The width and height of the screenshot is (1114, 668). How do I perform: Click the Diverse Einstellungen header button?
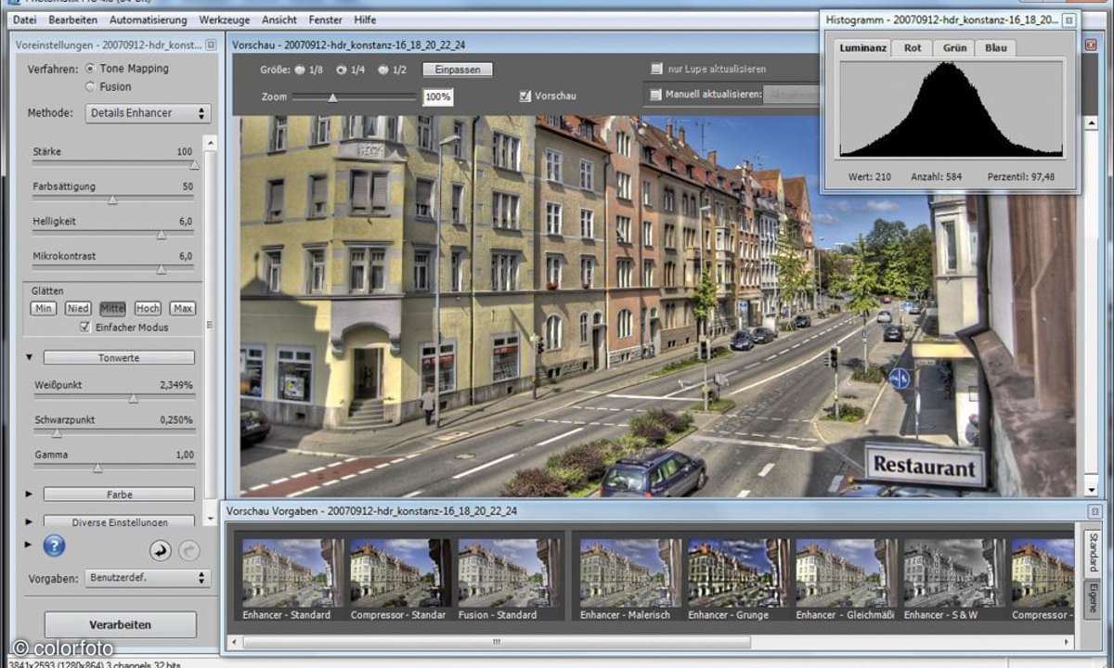[x=119, y=522]
